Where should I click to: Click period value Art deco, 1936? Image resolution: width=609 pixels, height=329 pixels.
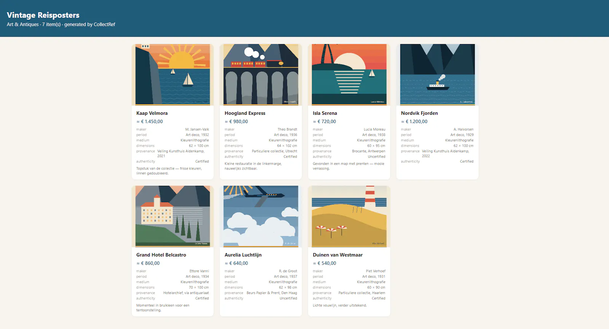pos(285,135)
